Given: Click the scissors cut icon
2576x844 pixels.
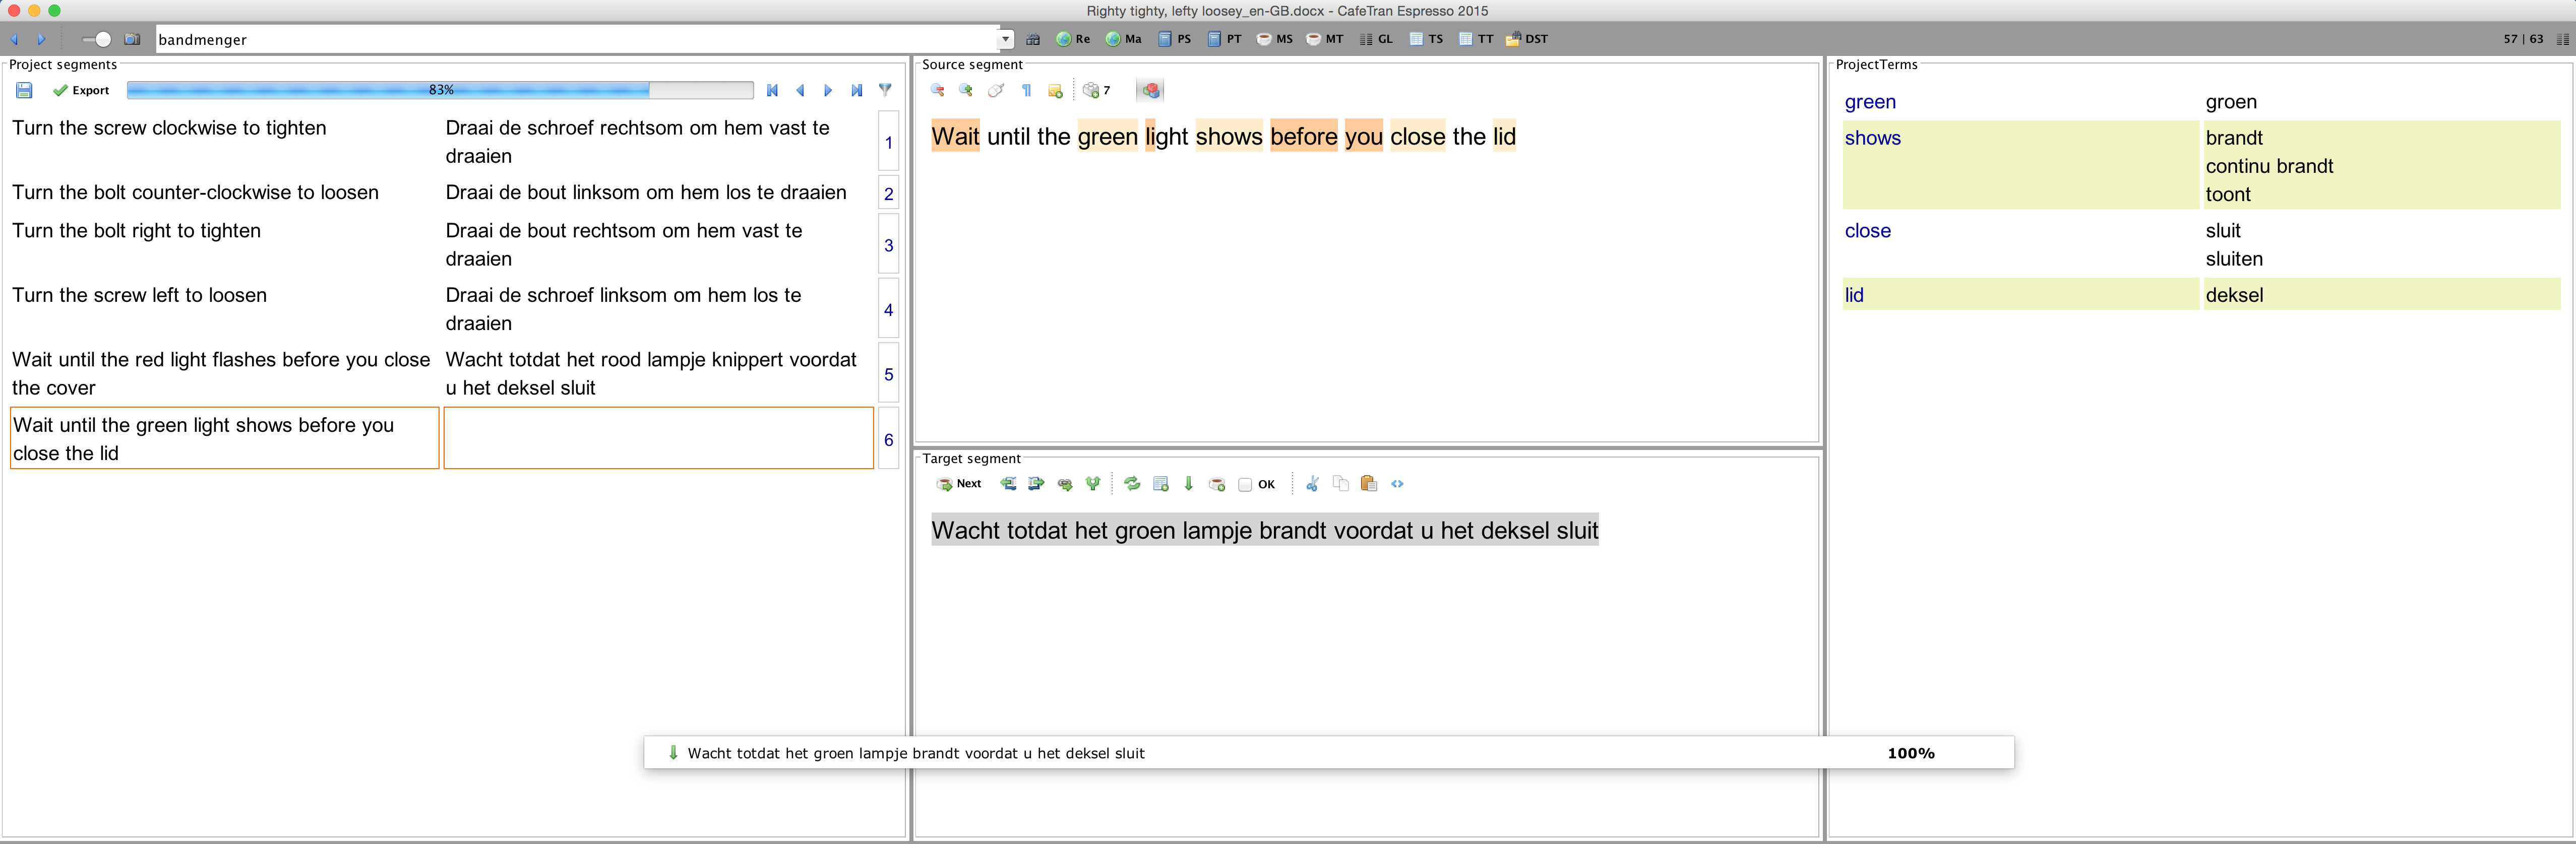Looking at the screenshot, I should click(x=1312, y=484).
